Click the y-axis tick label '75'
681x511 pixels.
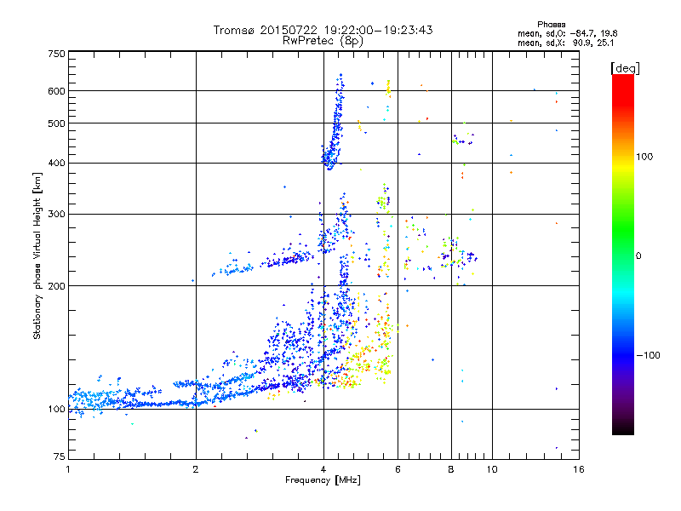click(x=60, y=456)
